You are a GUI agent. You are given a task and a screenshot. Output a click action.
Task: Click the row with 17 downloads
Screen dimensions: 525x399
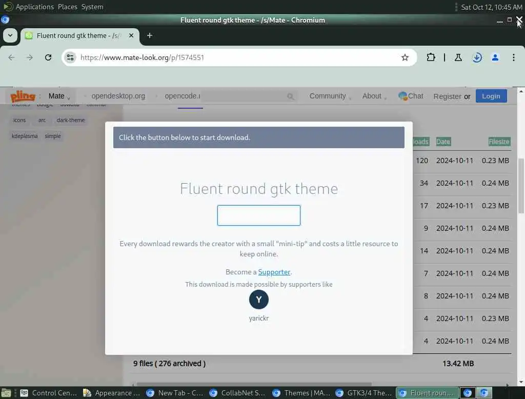(x=462, y=206)
